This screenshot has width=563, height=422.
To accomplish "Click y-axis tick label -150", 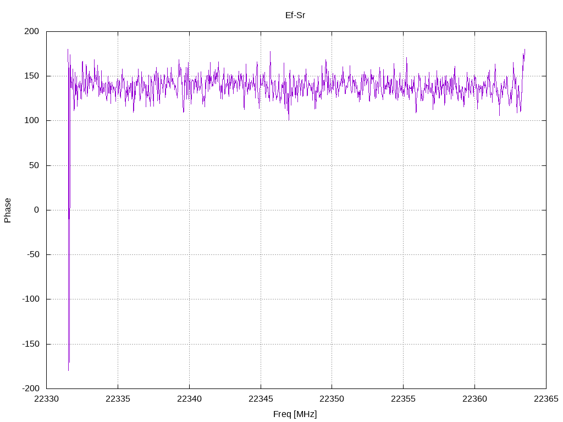I will [31, 344].
